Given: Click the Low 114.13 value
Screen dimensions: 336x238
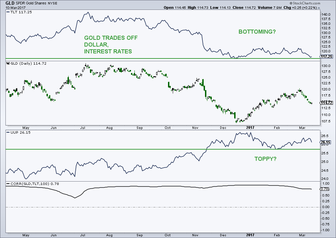Looking at the screenshot, I should [x=220, y=8].
